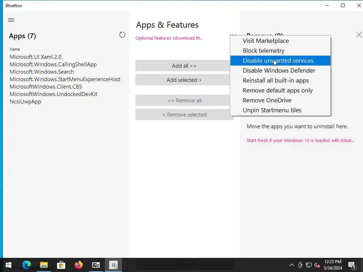363x272 pixels.
Task: Select Microsoft.UI.Xaml.2.0 in the list
Action: (x=35, y=57)
